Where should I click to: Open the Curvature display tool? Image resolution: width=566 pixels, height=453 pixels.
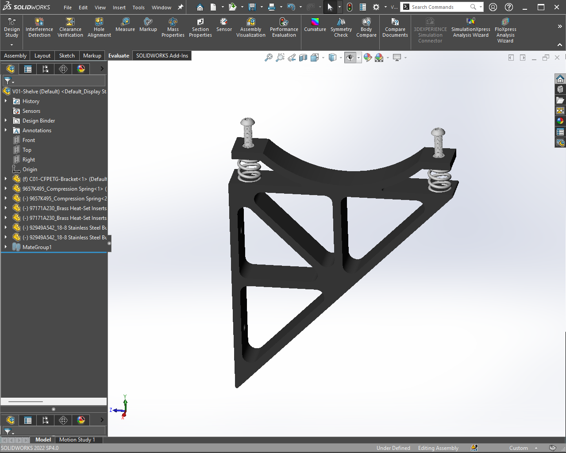click(x=315, y=24)
